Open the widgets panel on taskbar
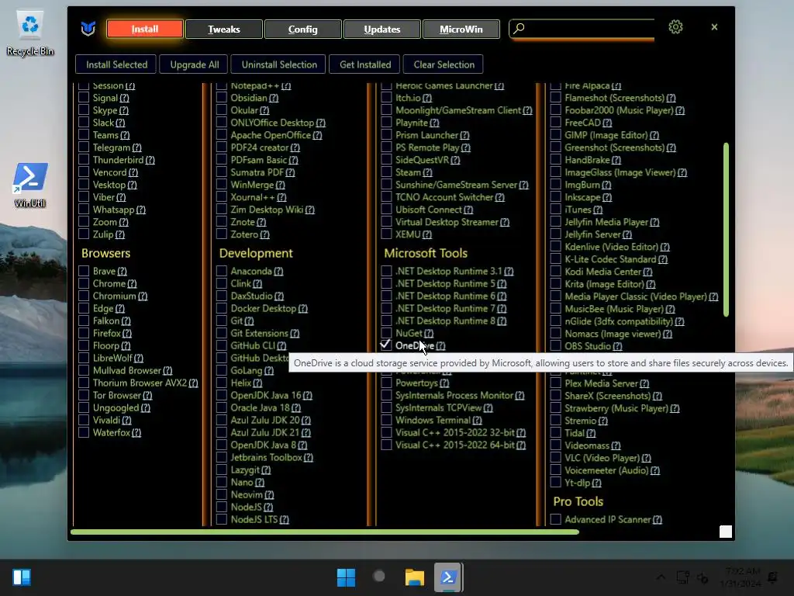This screenshot has height=596, width=794. 22,577
